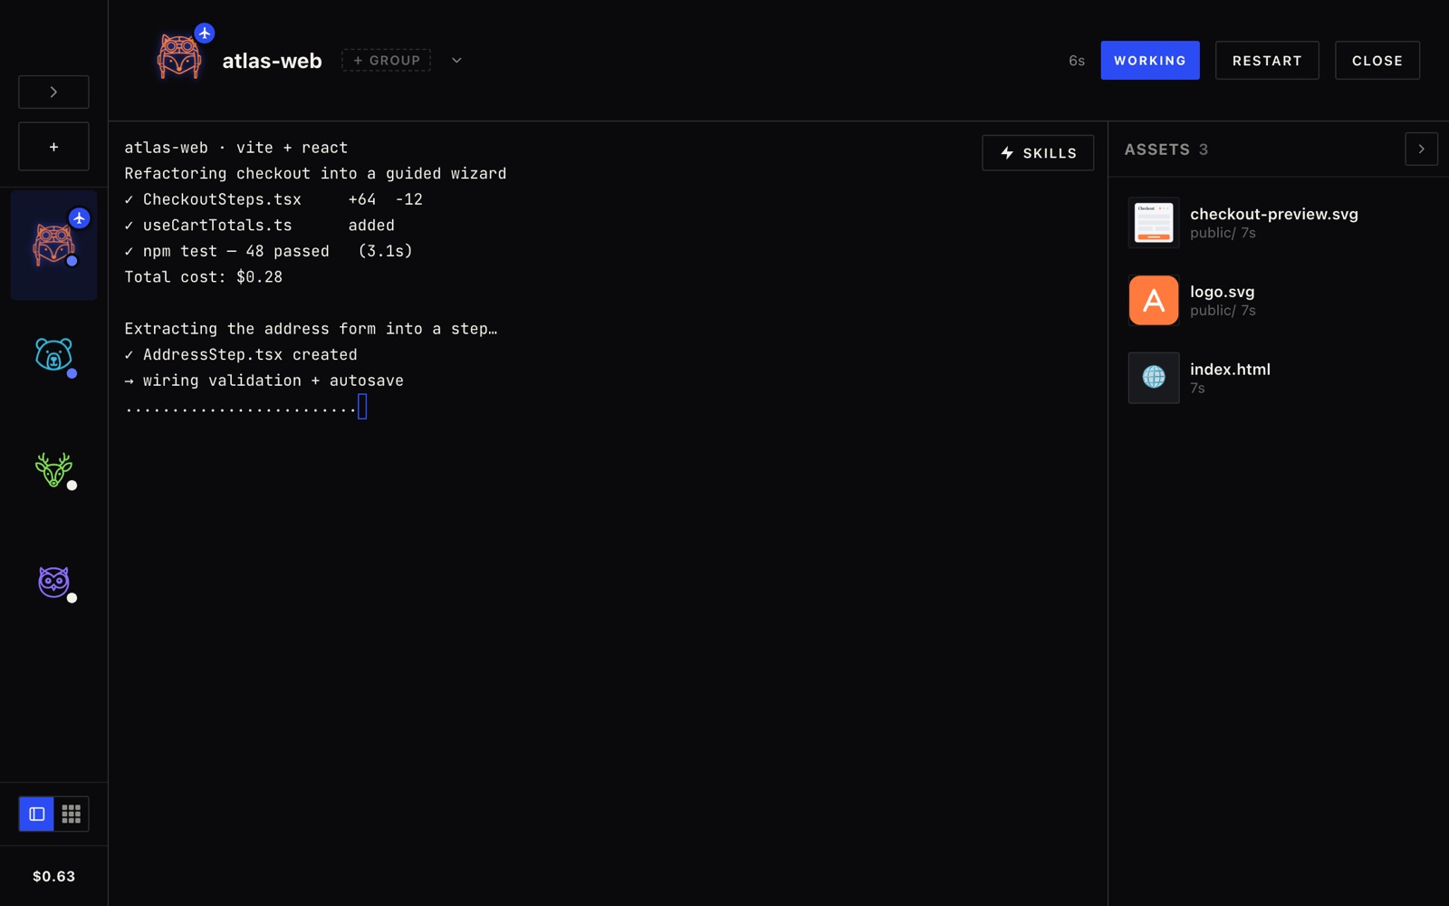Screen dimensions: 1449x906
Task: Open checkout-preview.svg thumbnail
Action: pos(1154,222)
